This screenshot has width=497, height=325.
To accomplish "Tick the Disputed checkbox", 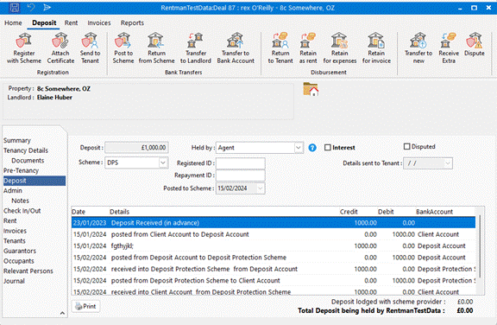I will tap(406, 146).
